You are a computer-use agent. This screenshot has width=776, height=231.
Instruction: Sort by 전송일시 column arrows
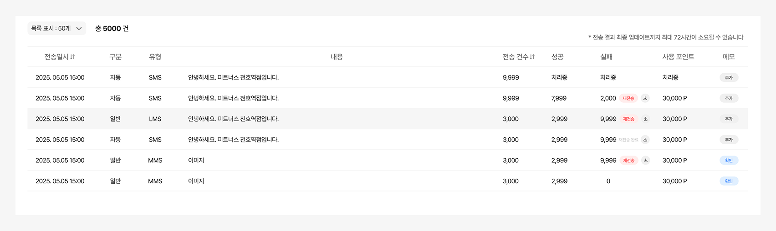72,57
